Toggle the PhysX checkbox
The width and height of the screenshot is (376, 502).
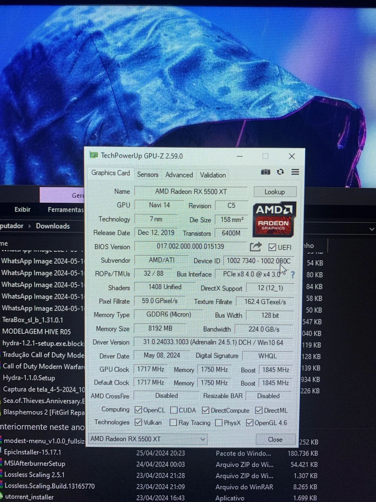(x=219, y=423)
